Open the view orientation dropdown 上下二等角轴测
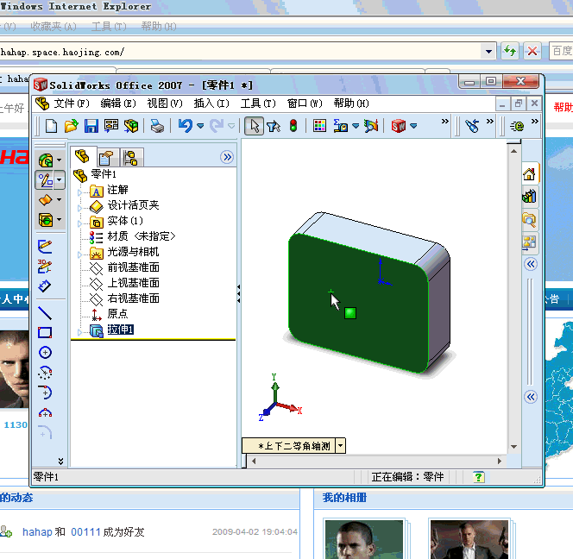 pos(341,446)
